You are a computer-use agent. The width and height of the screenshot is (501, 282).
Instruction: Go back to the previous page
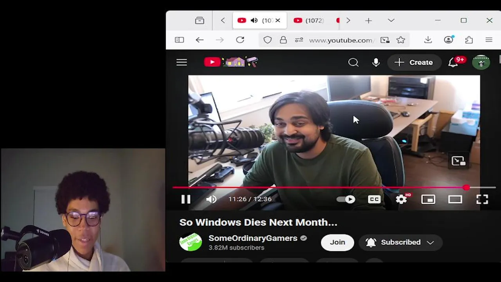(200, 40)
